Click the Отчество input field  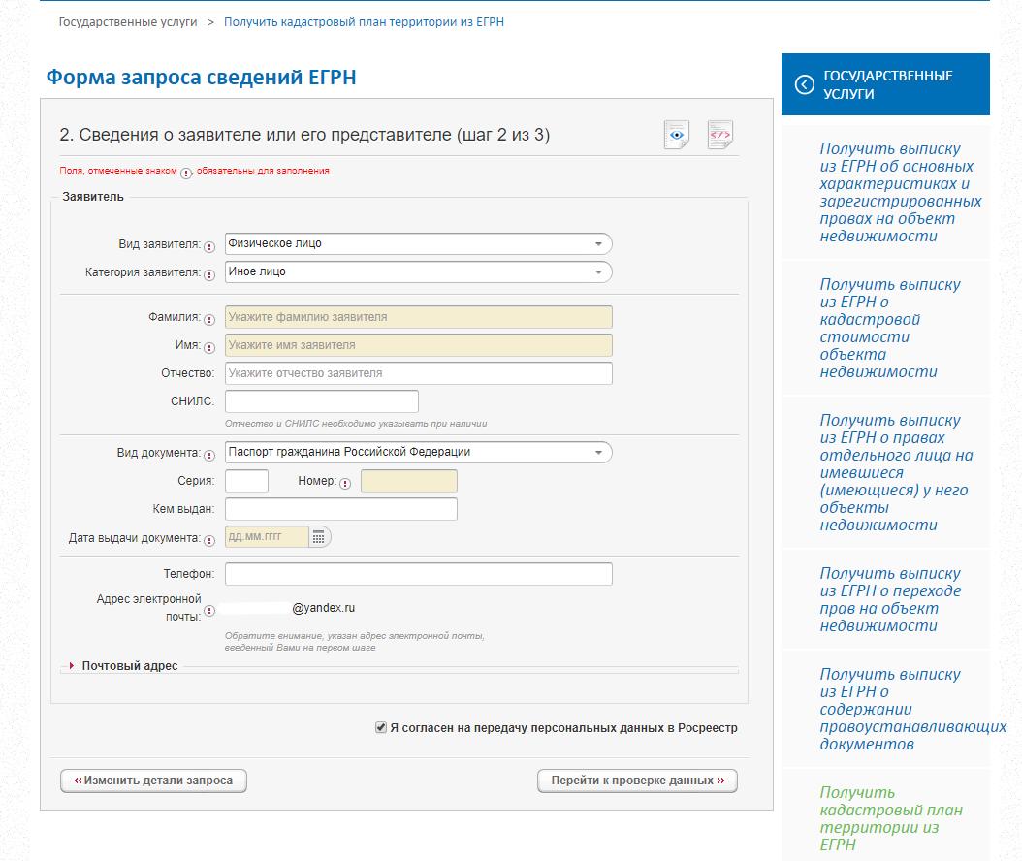pyautogui.click(x=419, y=373)
